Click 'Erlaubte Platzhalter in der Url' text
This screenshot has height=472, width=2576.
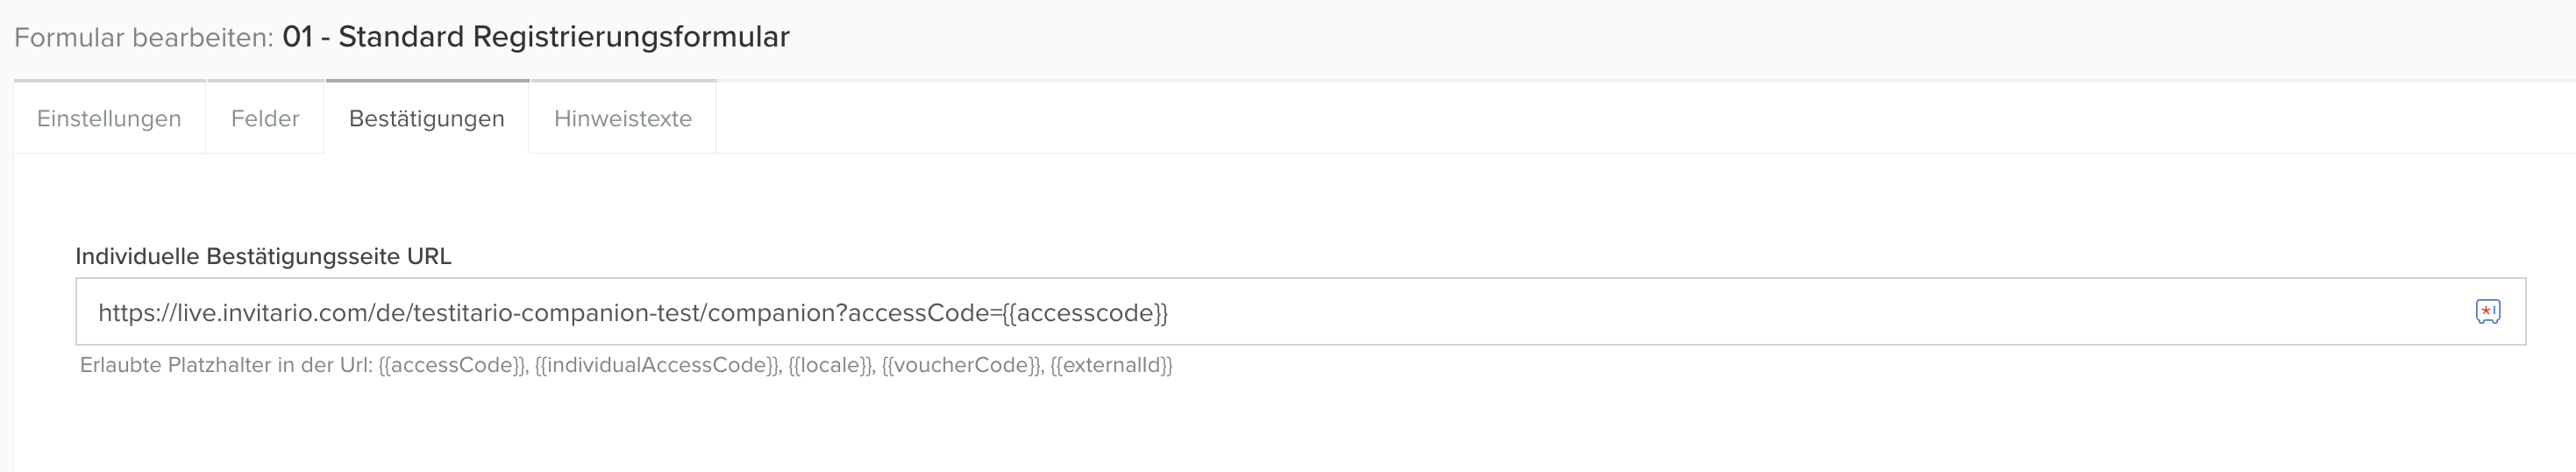tap(226, 365)
